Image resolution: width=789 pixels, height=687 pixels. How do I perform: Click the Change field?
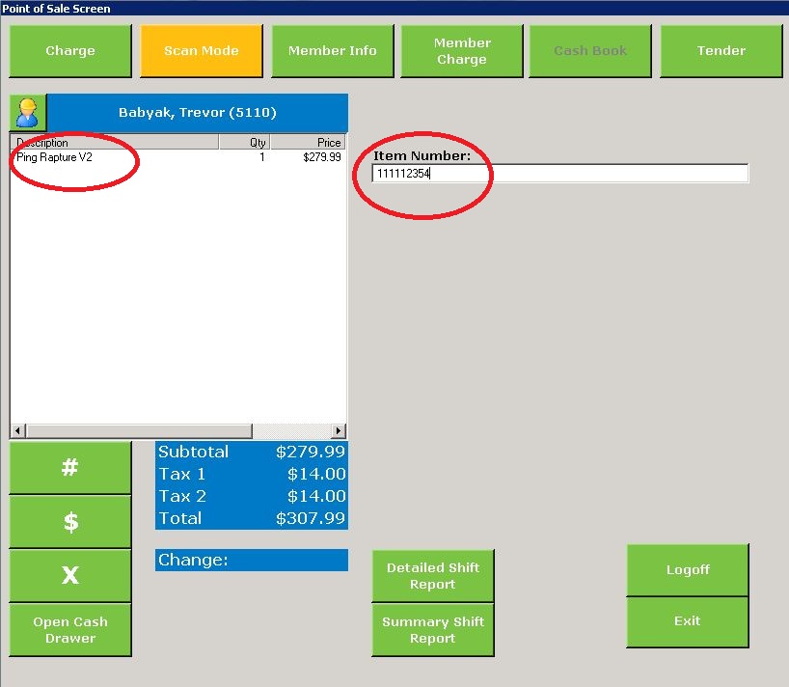(252, 561)
